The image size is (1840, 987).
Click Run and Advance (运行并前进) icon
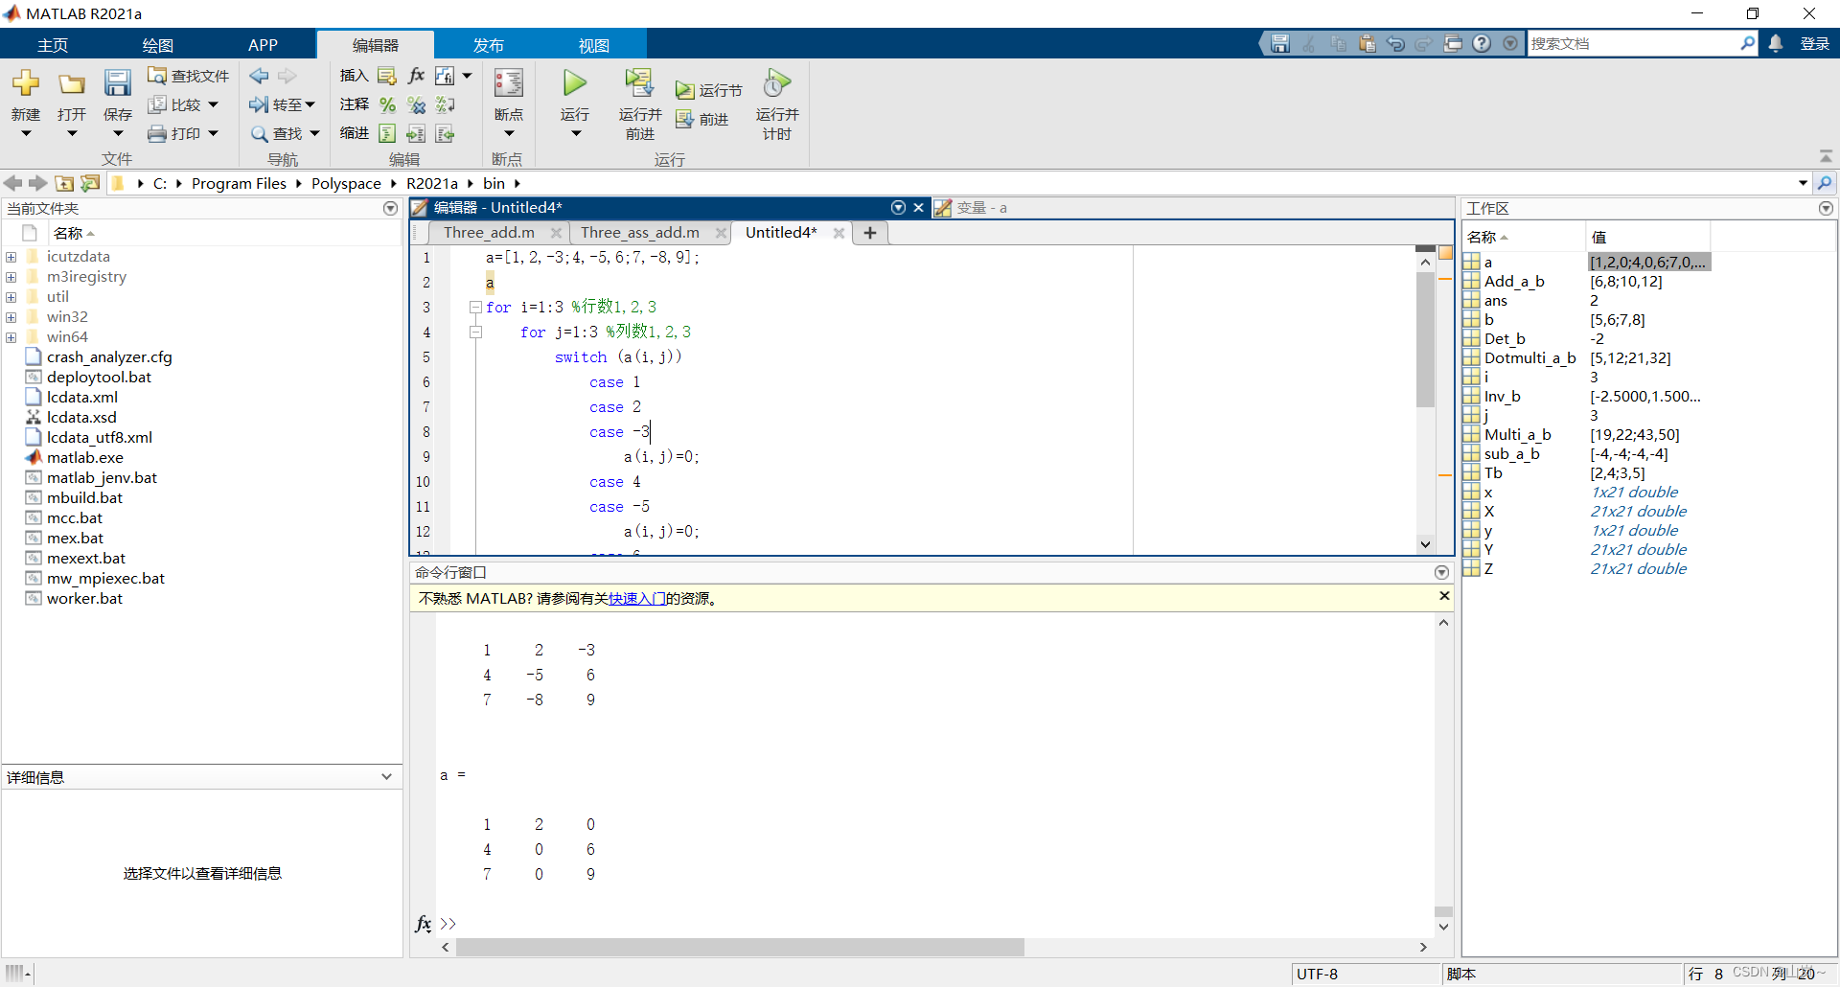(x=639, y=84)
